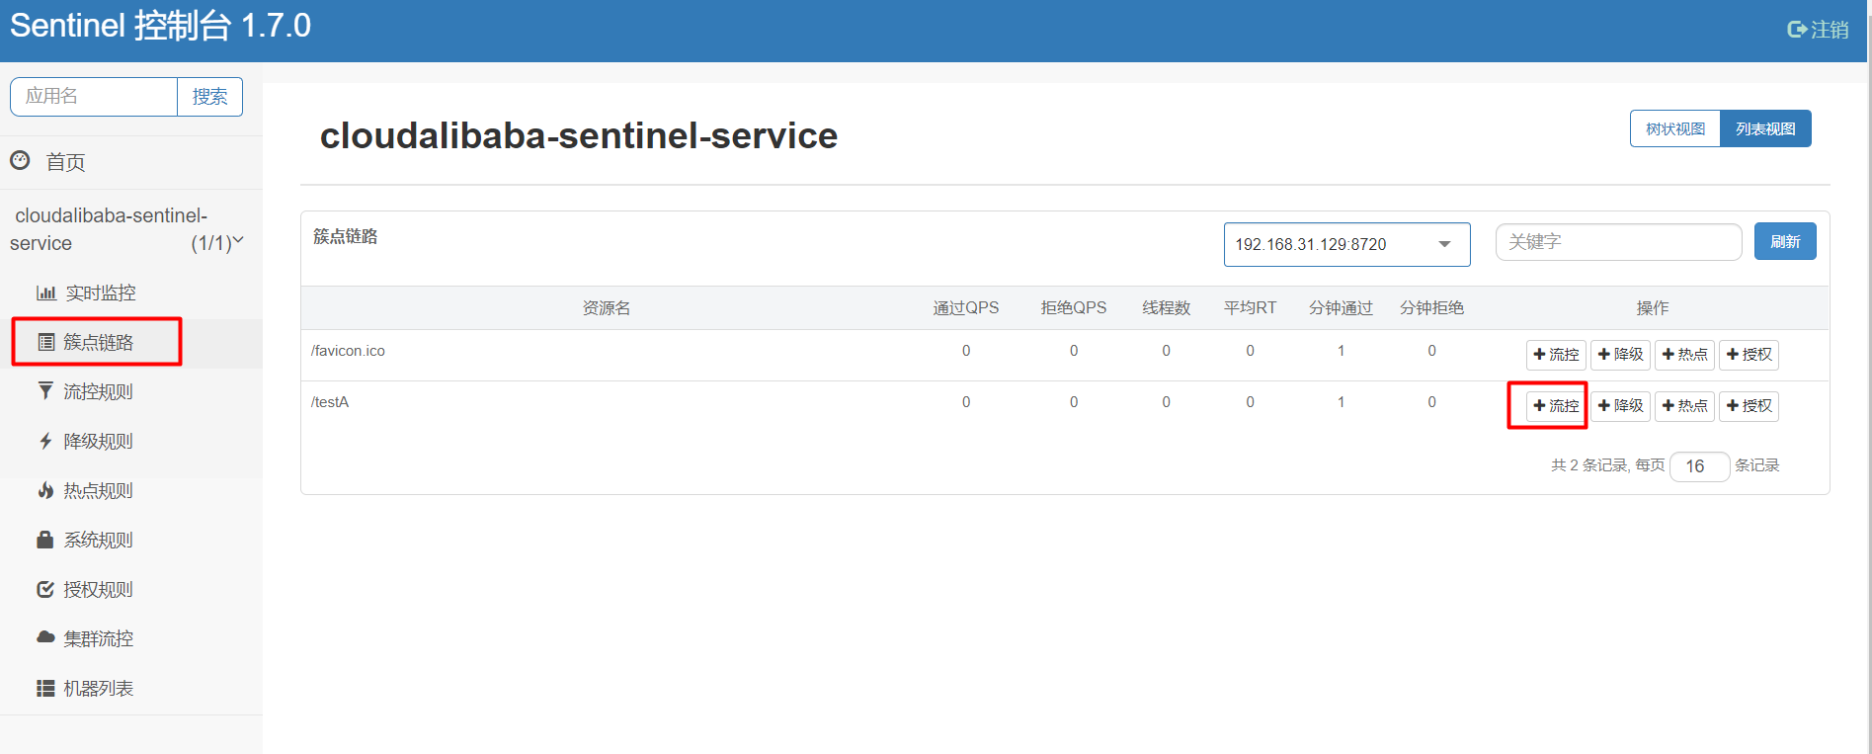The width and height of the screenshot is (1872, 754).
Task: Click the dashboard icon beside 首页
Action: pyautogui.click(x=20, y=160)
